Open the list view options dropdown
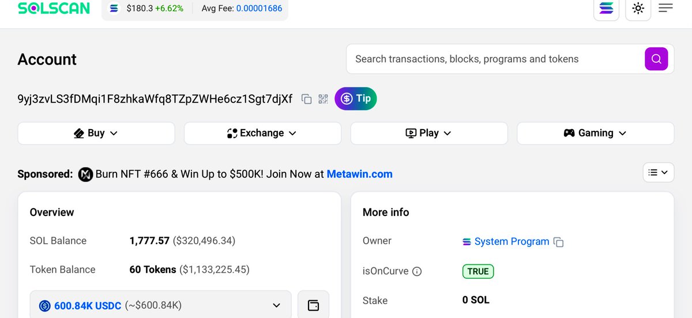This screenshot has width=692, height=318. tap(658, 172)
